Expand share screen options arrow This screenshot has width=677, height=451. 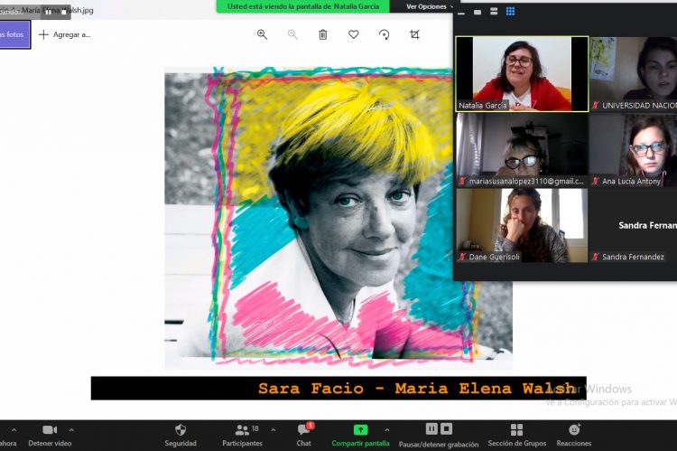tap(387, 429)
